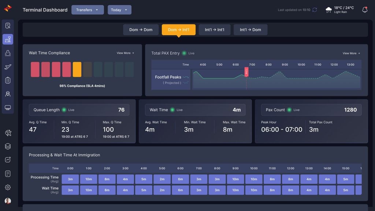Click the 1:00 Processing Time 10m cell

tap(89, 179)
